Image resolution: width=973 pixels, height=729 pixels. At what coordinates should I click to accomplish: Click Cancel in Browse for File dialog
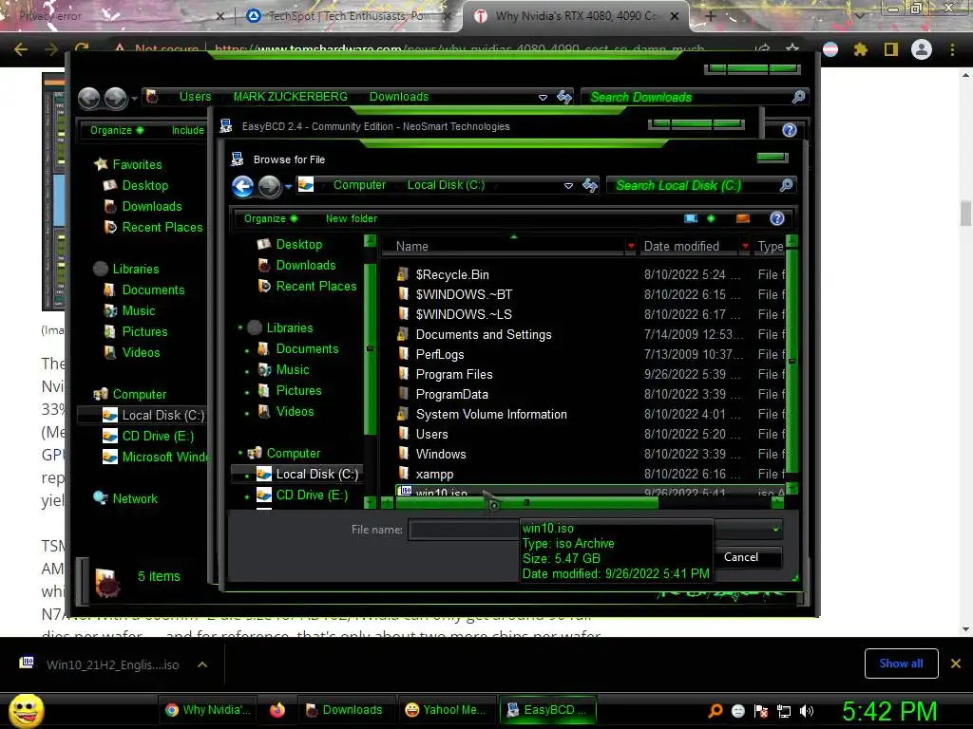(x=741, y=556)
